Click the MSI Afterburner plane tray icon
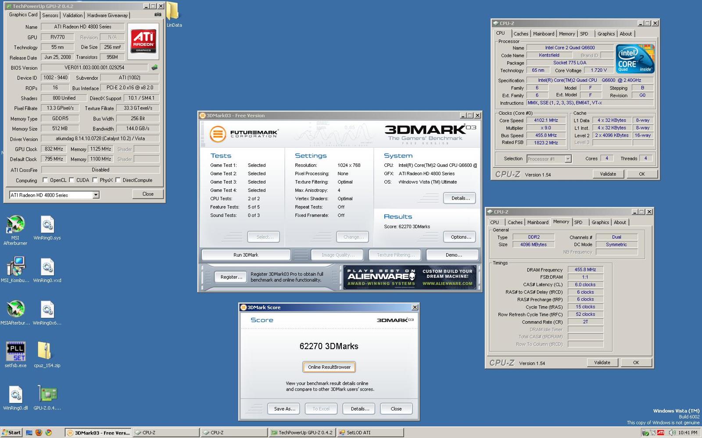 click(x=653, y=433)
